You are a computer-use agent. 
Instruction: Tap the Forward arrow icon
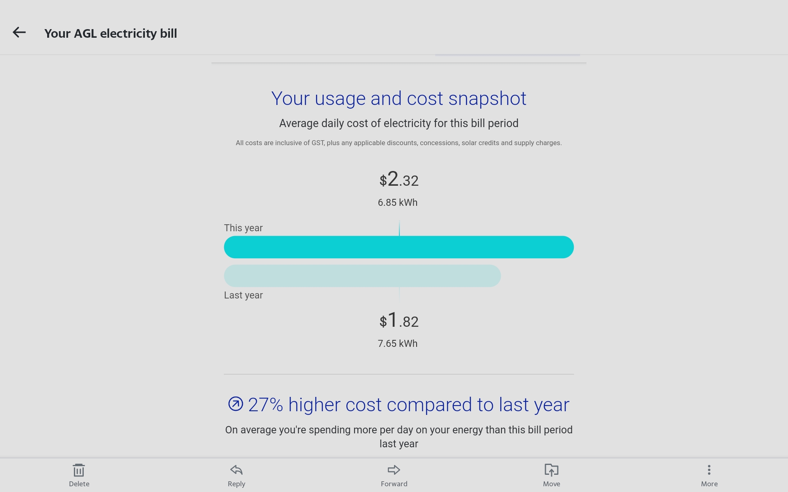click(x=394, y=470)
